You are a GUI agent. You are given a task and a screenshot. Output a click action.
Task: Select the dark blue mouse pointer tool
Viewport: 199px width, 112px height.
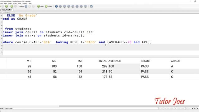coord(56,6)
